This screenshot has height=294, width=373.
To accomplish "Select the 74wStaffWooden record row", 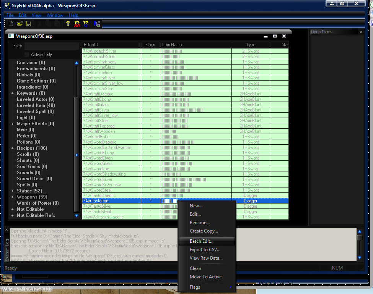I will (185, 131).
